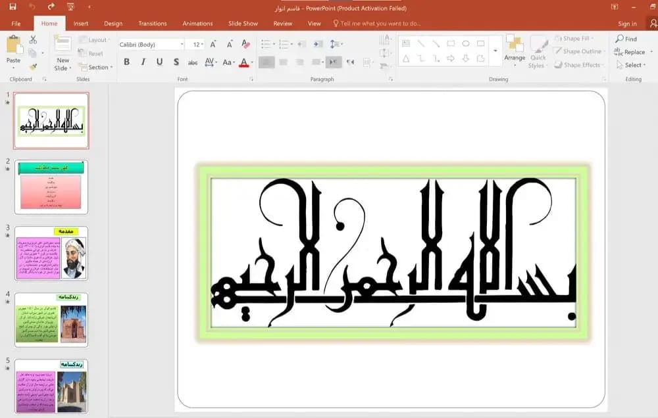Image resolution: width=658 pixels, height=418 pixels.
Task: Switch to the Animations tab
Action: pos(197,24)
